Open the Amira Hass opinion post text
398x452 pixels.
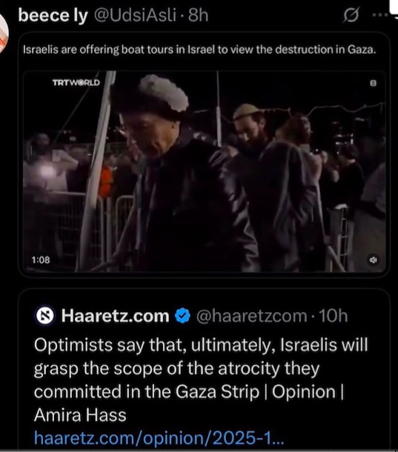(201, 379)
